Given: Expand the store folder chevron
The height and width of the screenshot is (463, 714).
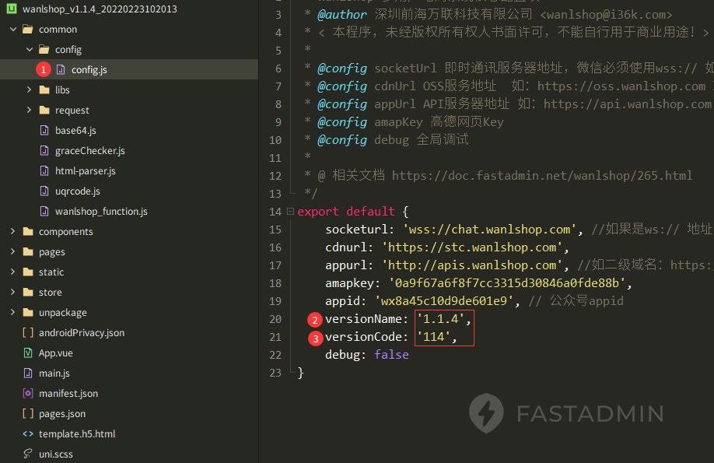Looking at the screenshot, I should click(12, 292).
